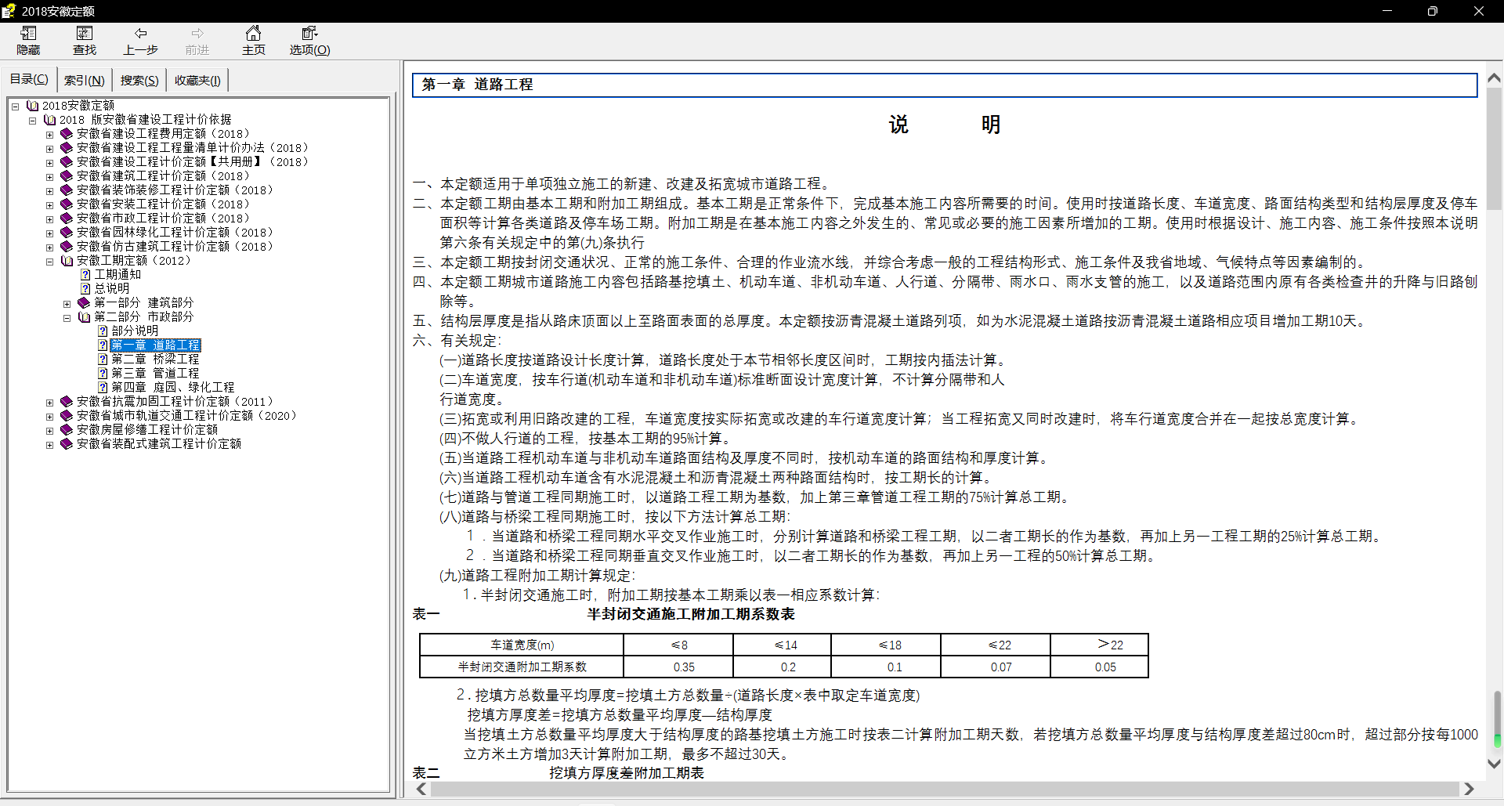
Task: Click book icon of 安徽省安装工程计价定额
Action: tap(67, 204)
